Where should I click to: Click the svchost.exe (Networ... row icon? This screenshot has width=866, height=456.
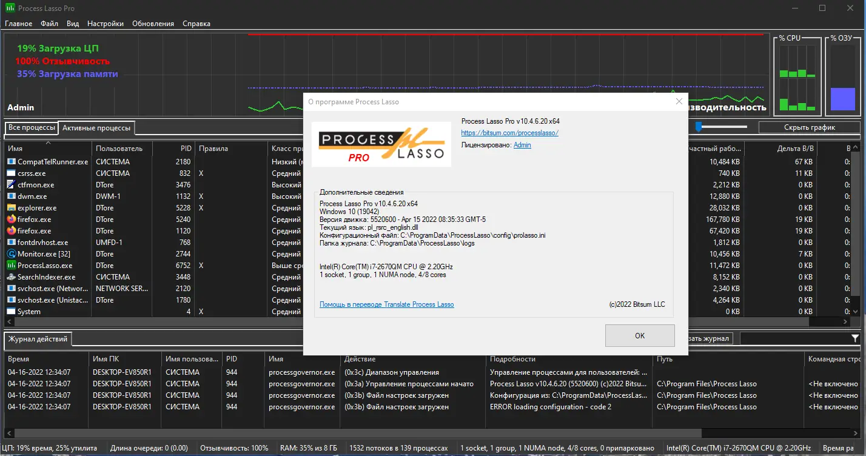pos(12,289)
